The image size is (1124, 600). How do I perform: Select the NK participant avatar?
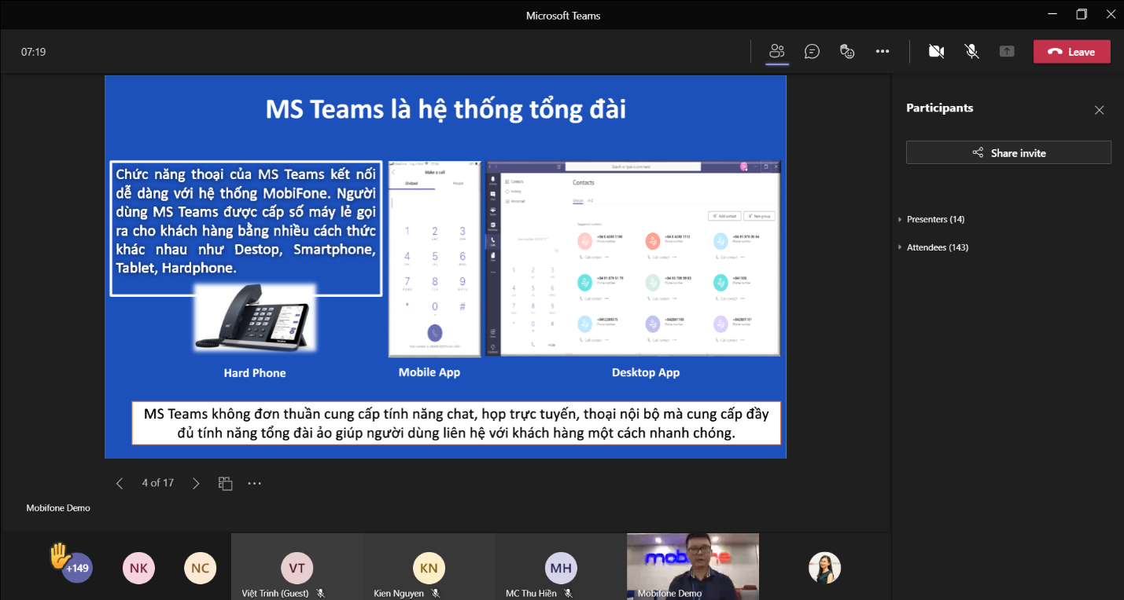[x=138, y=568]
